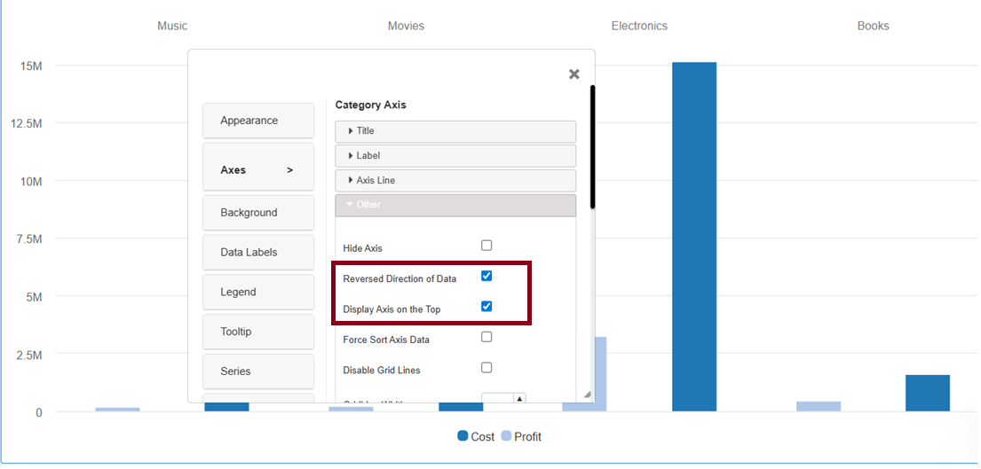
Task: Go to the Tooltip settings tab
Action: click(x=257, y=332)
